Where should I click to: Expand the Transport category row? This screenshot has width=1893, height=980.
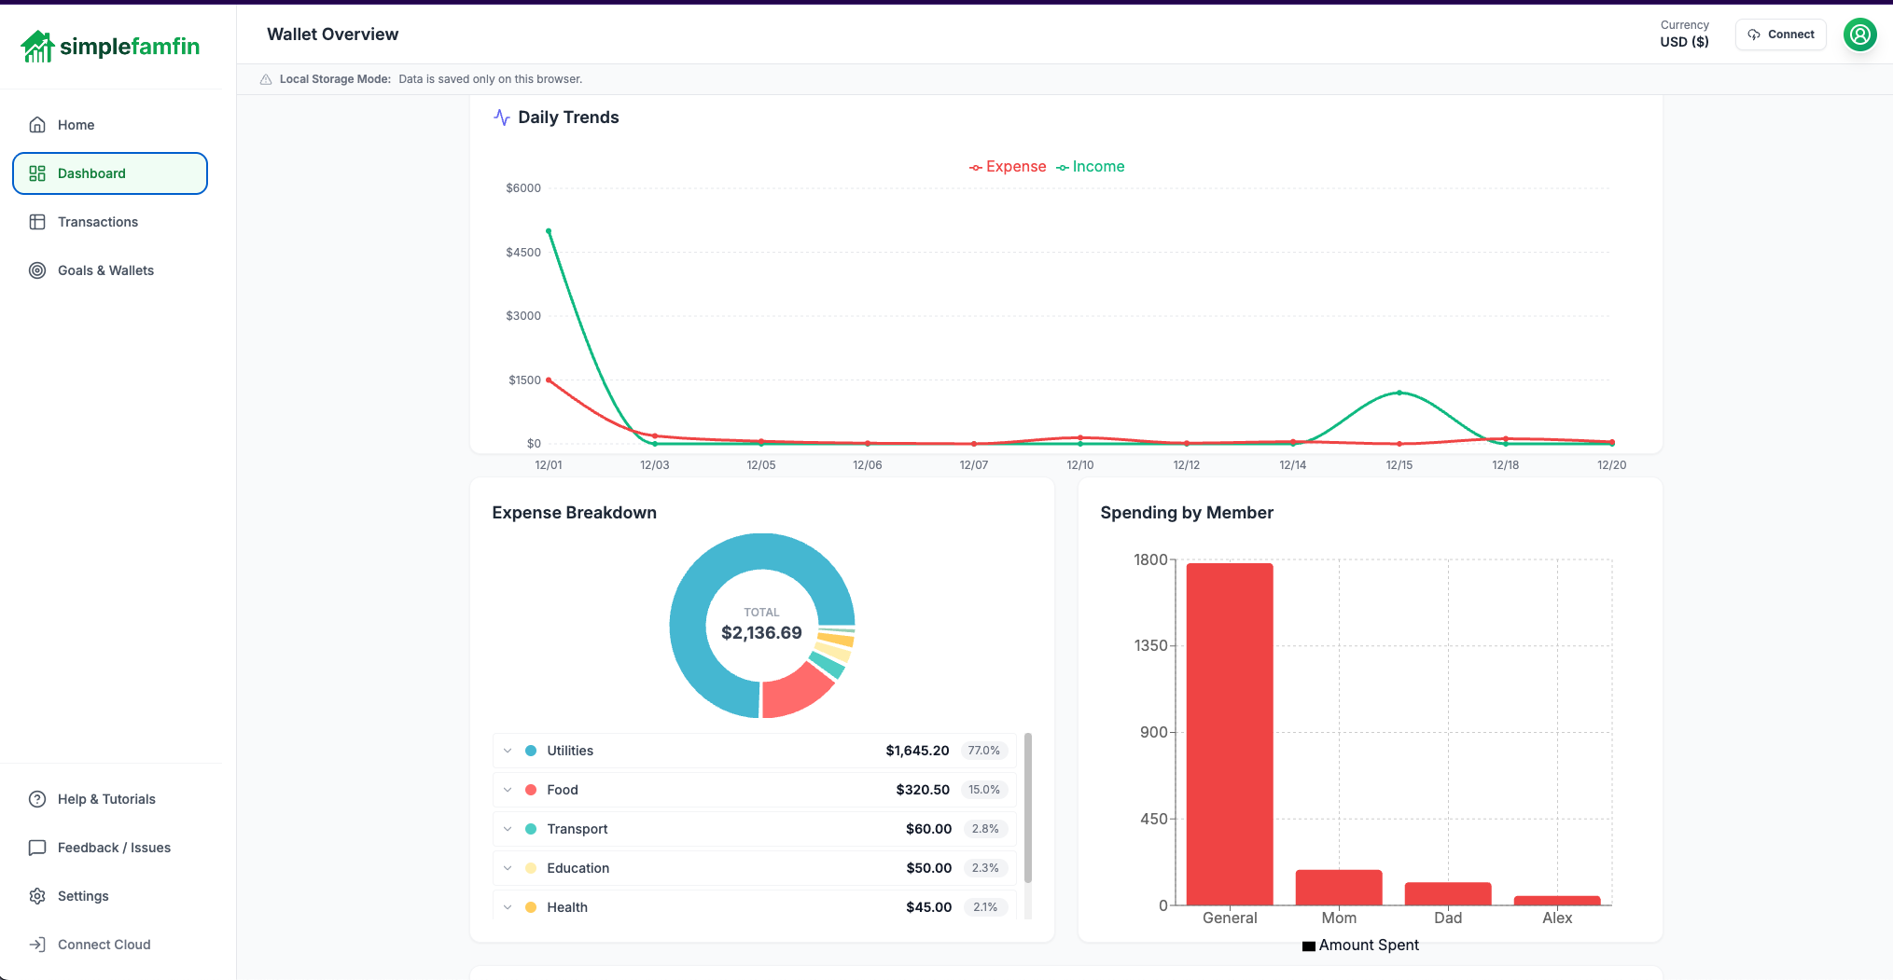pyautogui.click(x=508, y=828)
